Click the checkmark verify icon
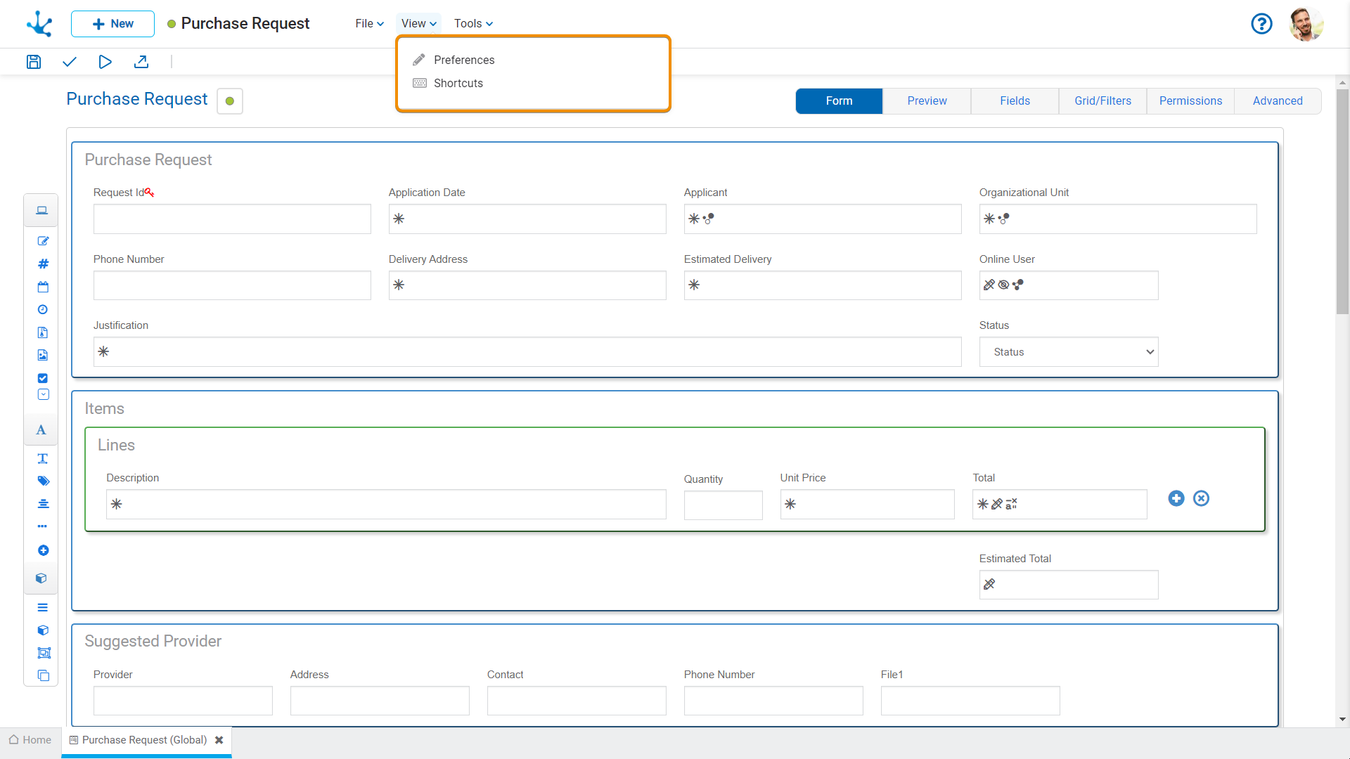 tap(69, 62)
